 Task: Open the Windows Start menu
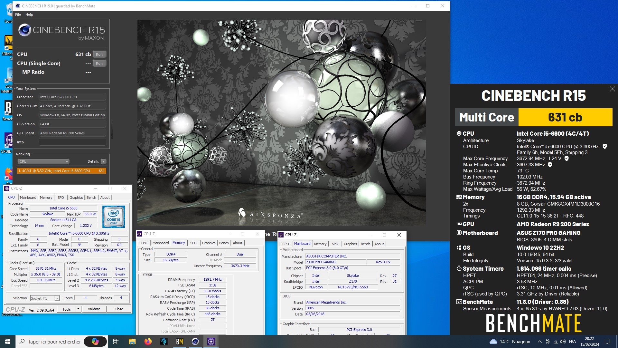8,342
